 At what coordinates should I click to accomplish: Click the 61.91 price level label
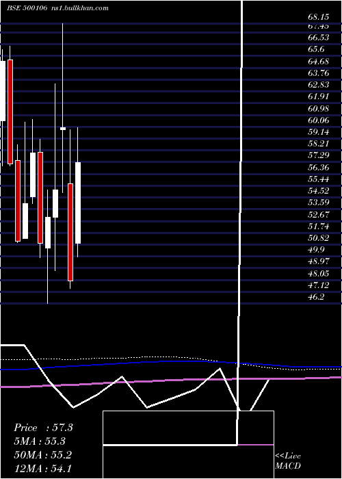(x=319, y=96)
